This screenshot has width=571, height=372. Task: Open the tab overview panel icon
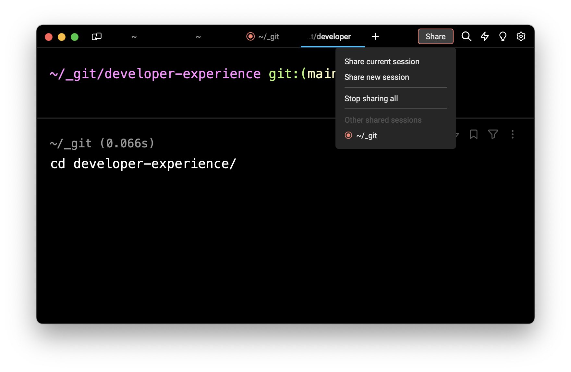97,36
